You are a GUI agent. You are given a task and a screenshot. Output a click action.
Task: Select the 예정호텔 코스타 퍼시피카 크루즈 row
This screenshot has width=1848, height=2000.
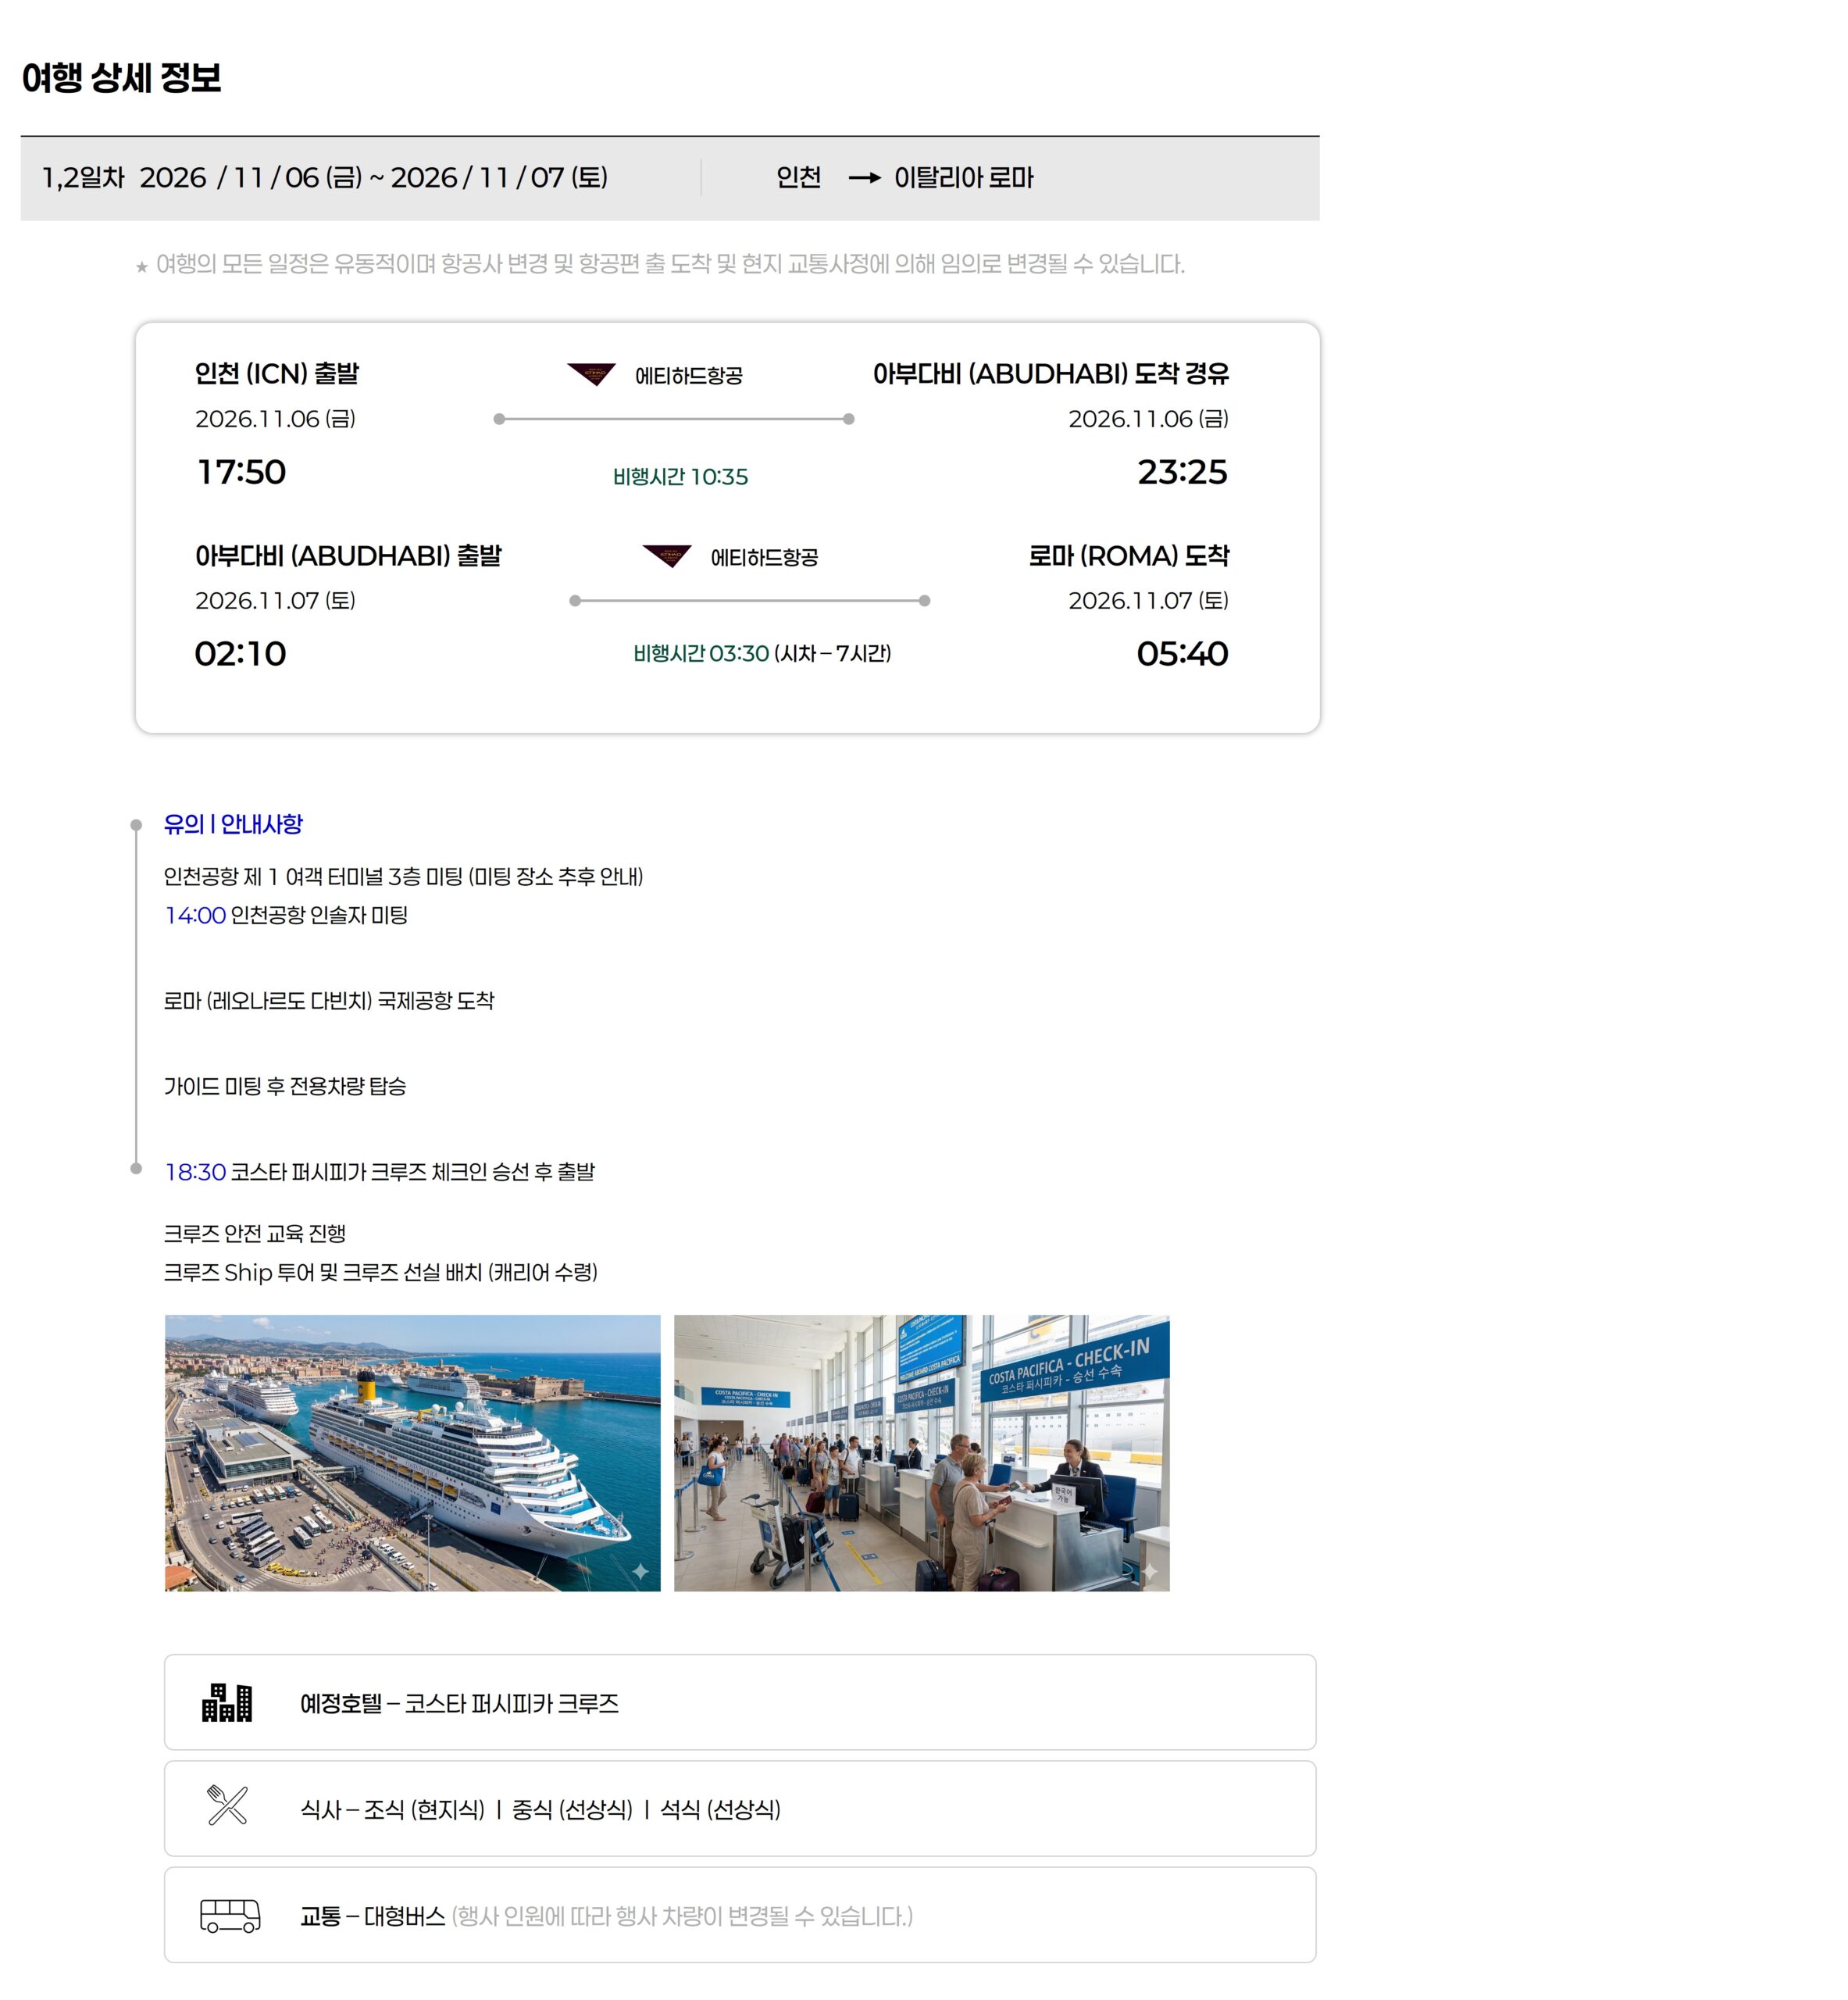pyautogui.click(x=739, y=1702)
